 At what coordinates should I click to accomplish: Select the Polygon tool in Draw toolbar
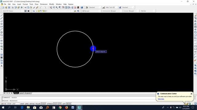pyautogui.click(x=2, y=24)
